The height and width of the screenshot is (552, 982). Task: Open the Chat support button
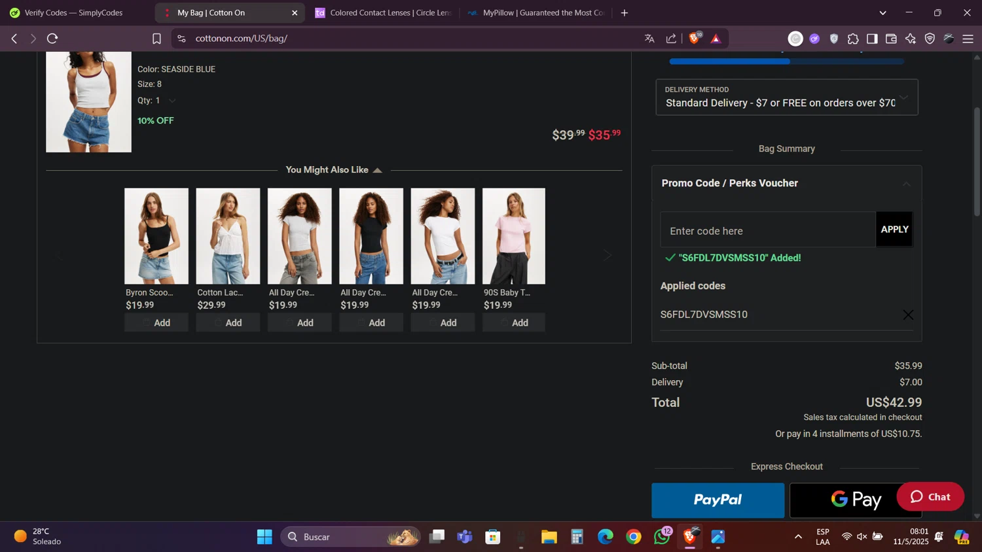[930, 497]
